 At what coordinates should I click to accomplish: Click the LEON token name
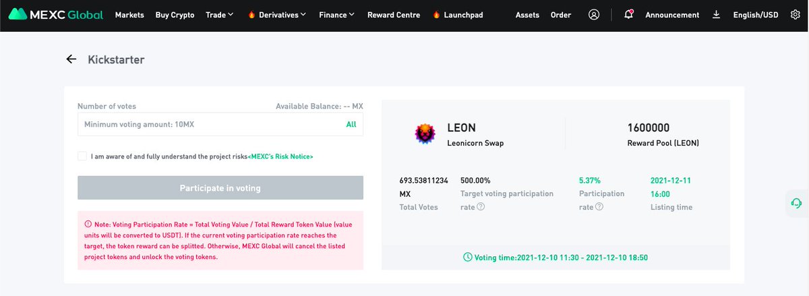(460, 127)
